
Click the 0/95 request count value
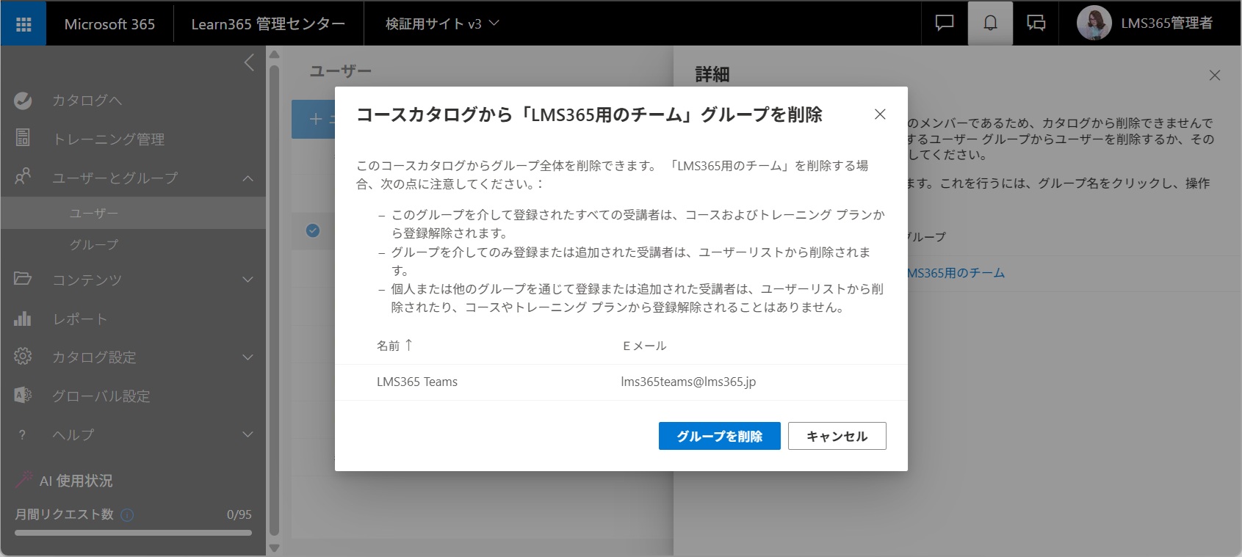tap(239, 514)
